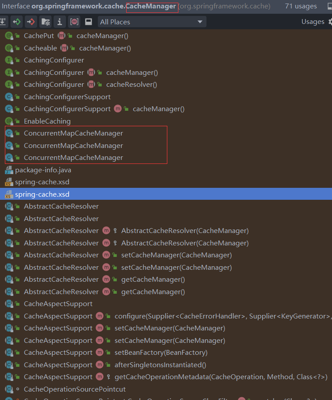Toggle the group by method [m] icon
332x400 pixels.
point(74,22)
